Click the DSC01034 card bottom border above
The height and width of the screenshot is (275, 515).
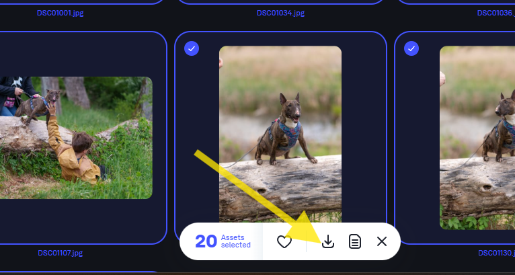pyautogui.click(x=280, y=3)
